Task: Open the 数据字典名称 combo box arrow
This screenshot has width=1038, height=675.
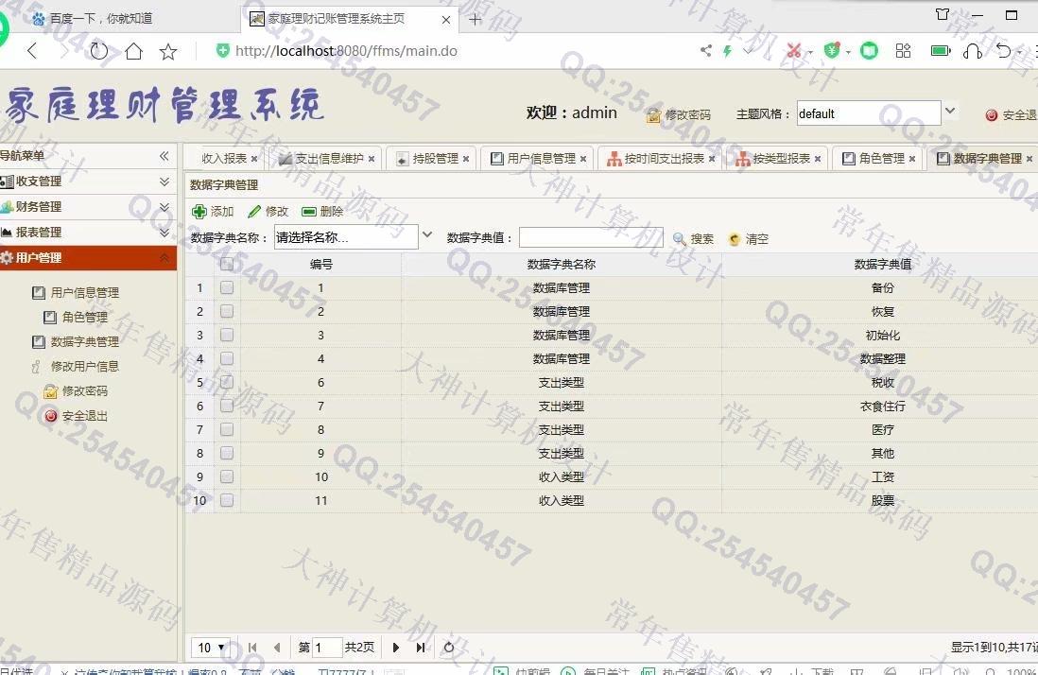Action: pyautogui.click(x=427, y=234)
